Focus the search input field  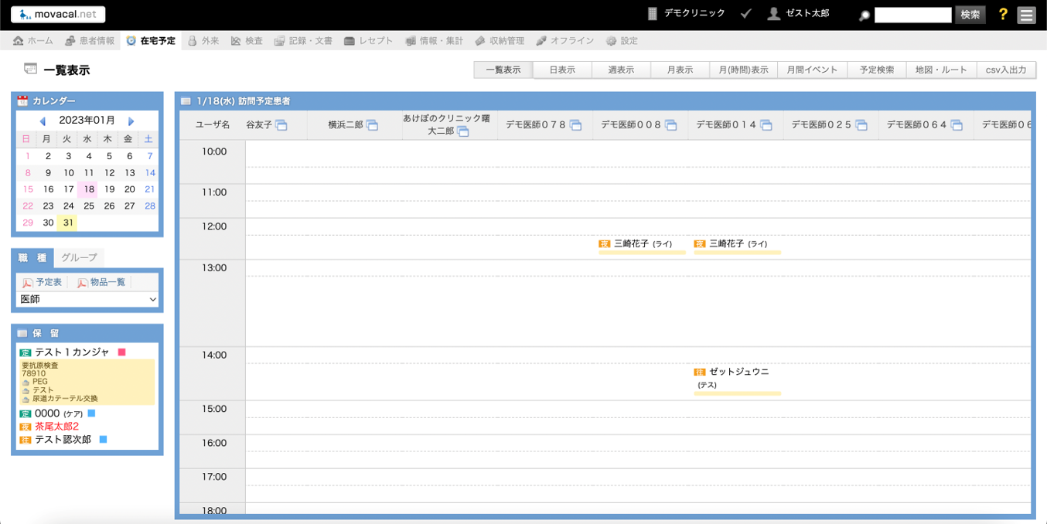(x=913, y=15)
